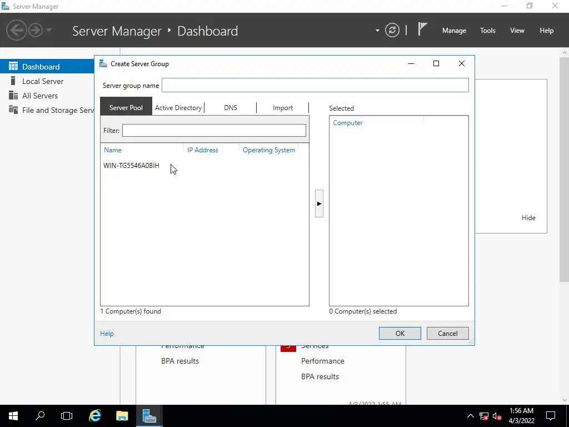The height and width of the screenshot is (427, 569).
Task: Open the network status tray icon
Action: 484,416
